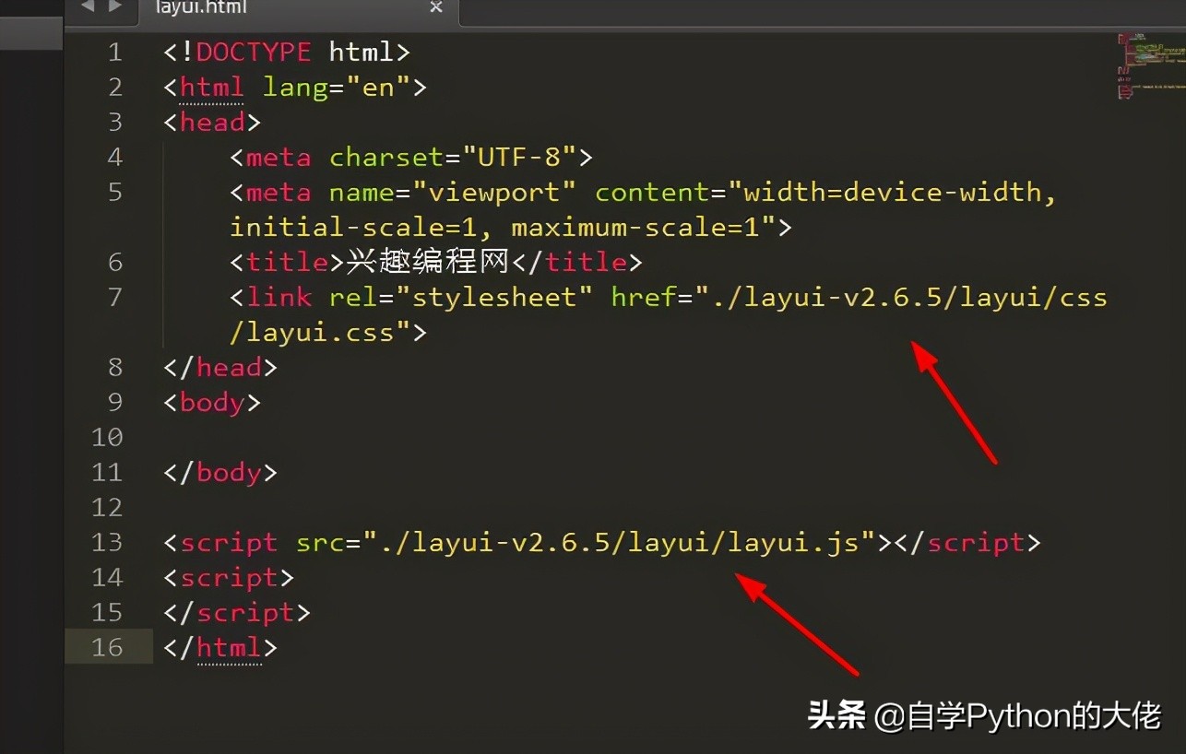Screen dimensions: 1186x754
Task: Click the ./layui-v2.6.5/layui/css href path
Action: pos(908,297)
